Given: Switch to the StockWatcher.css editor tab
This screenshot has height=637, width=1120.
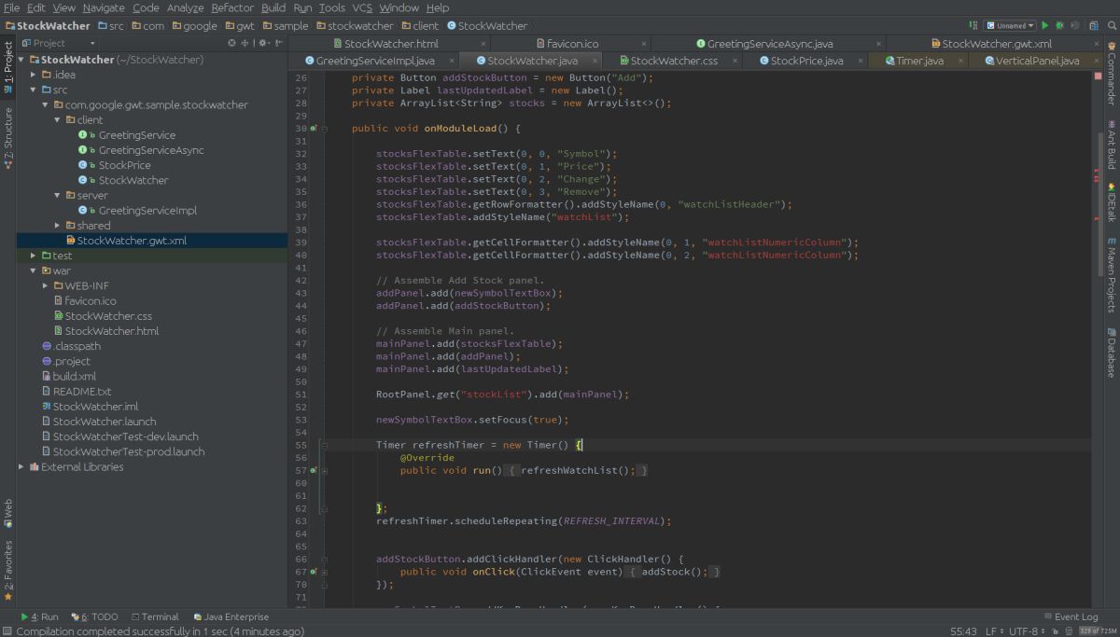Looking at the screenshot, I should pos(674,61).
